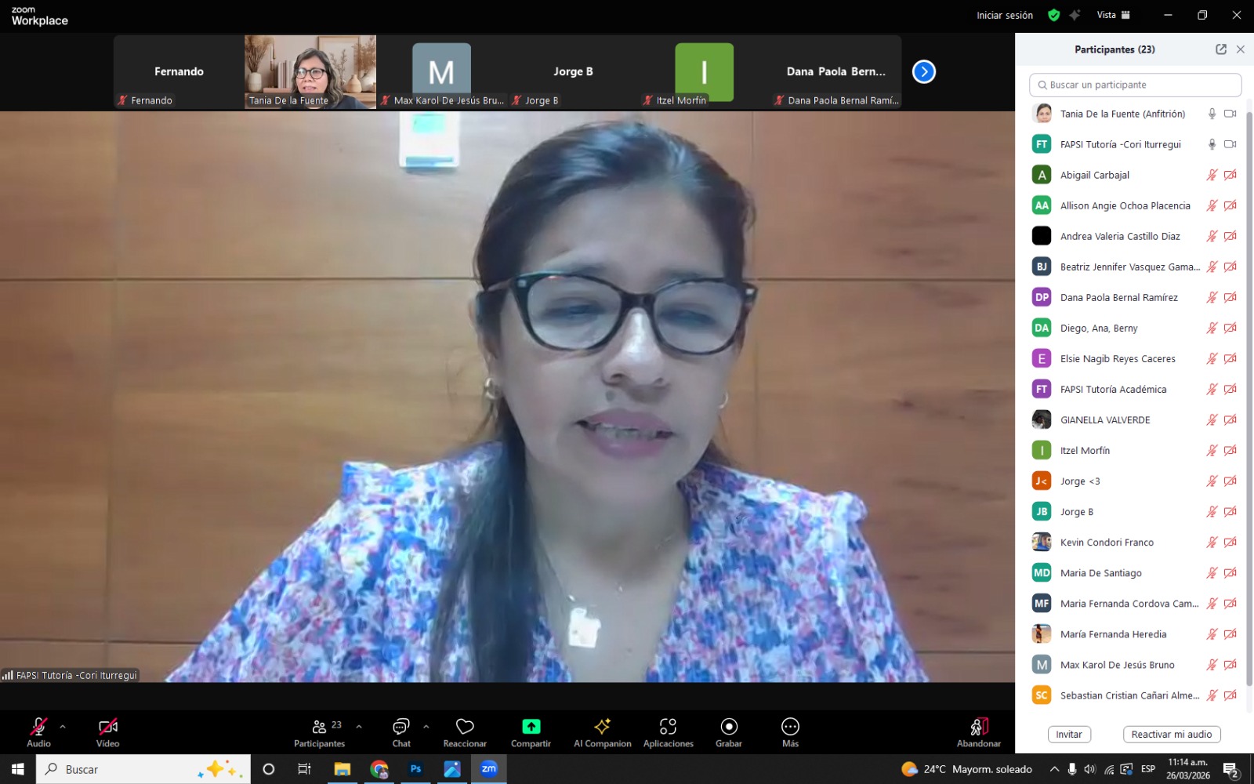
Task: Select Abigail Carbajal in participants list
Action: point(1094,175)
